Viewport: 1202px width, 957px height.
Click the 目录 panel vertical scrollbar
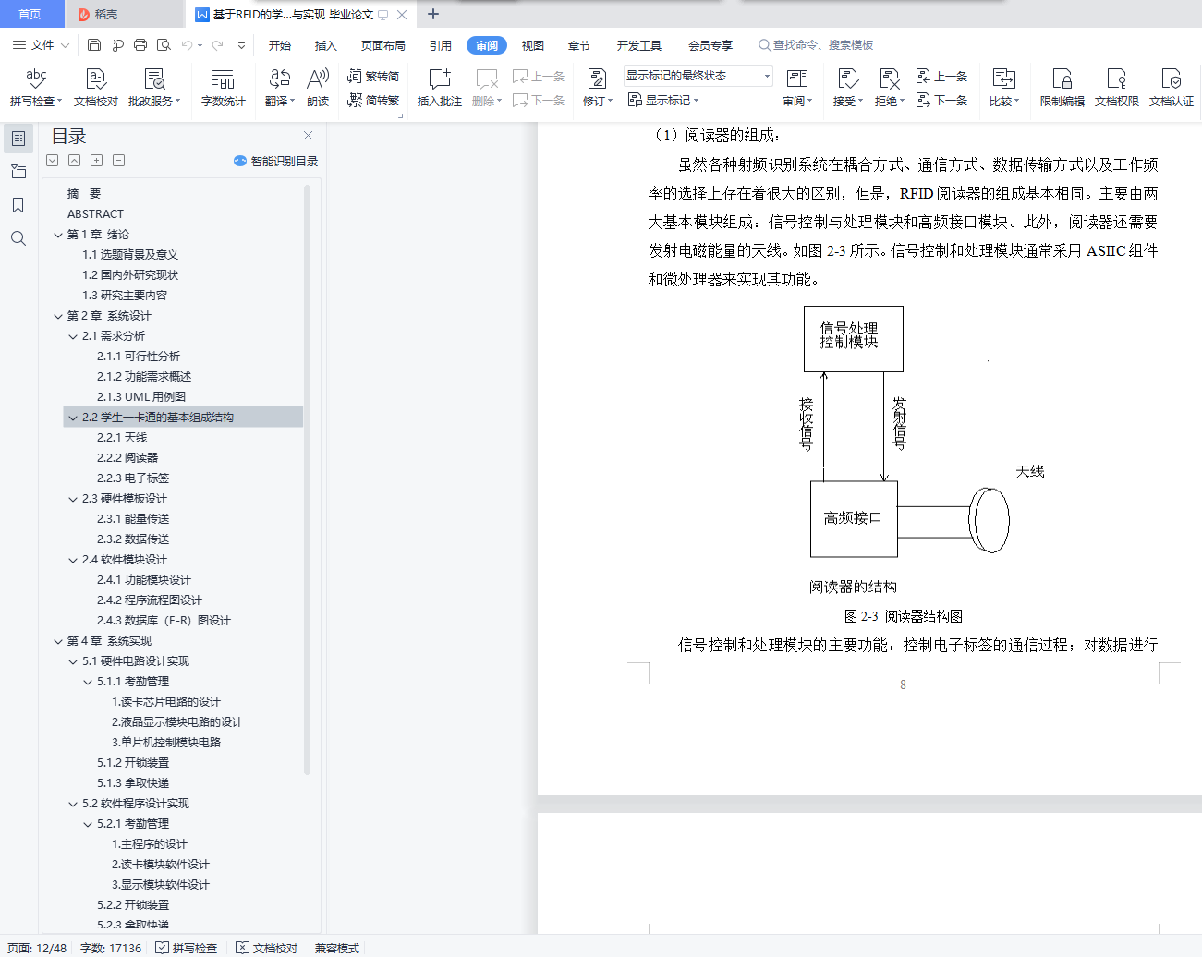pos(307,480)
